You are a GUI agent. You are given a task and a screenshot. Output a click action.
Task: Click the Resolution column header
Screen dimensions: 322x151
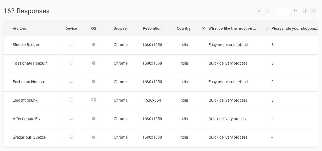152,28
